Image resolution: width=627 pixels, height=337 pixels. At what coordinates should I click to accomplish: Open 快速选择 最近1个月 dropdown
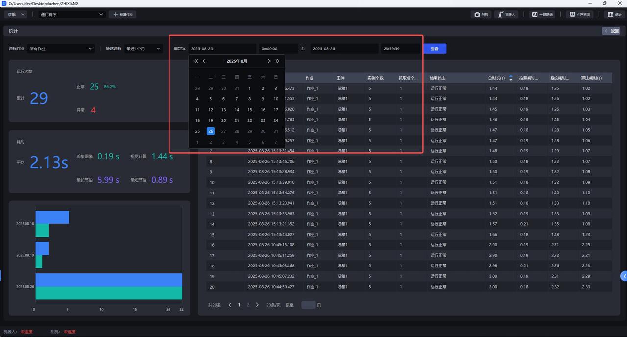click(144, 49)
